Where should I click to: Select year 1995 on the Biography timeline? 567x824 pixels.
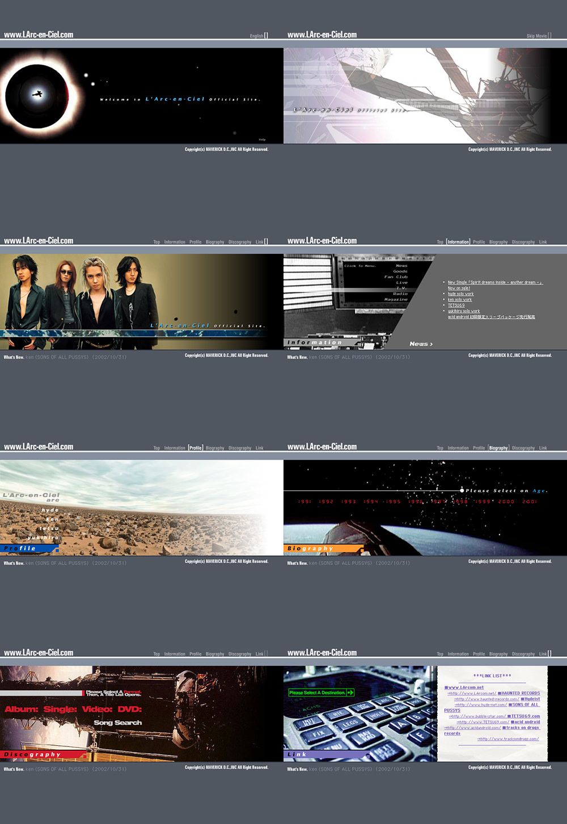coord(392,502)
